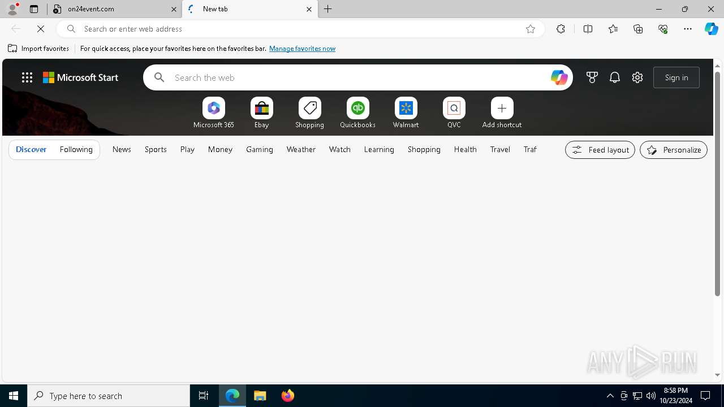The width and height of the screenshot is (724, 407).
Task: Close the New tab tab
Action: pos(309,9)
